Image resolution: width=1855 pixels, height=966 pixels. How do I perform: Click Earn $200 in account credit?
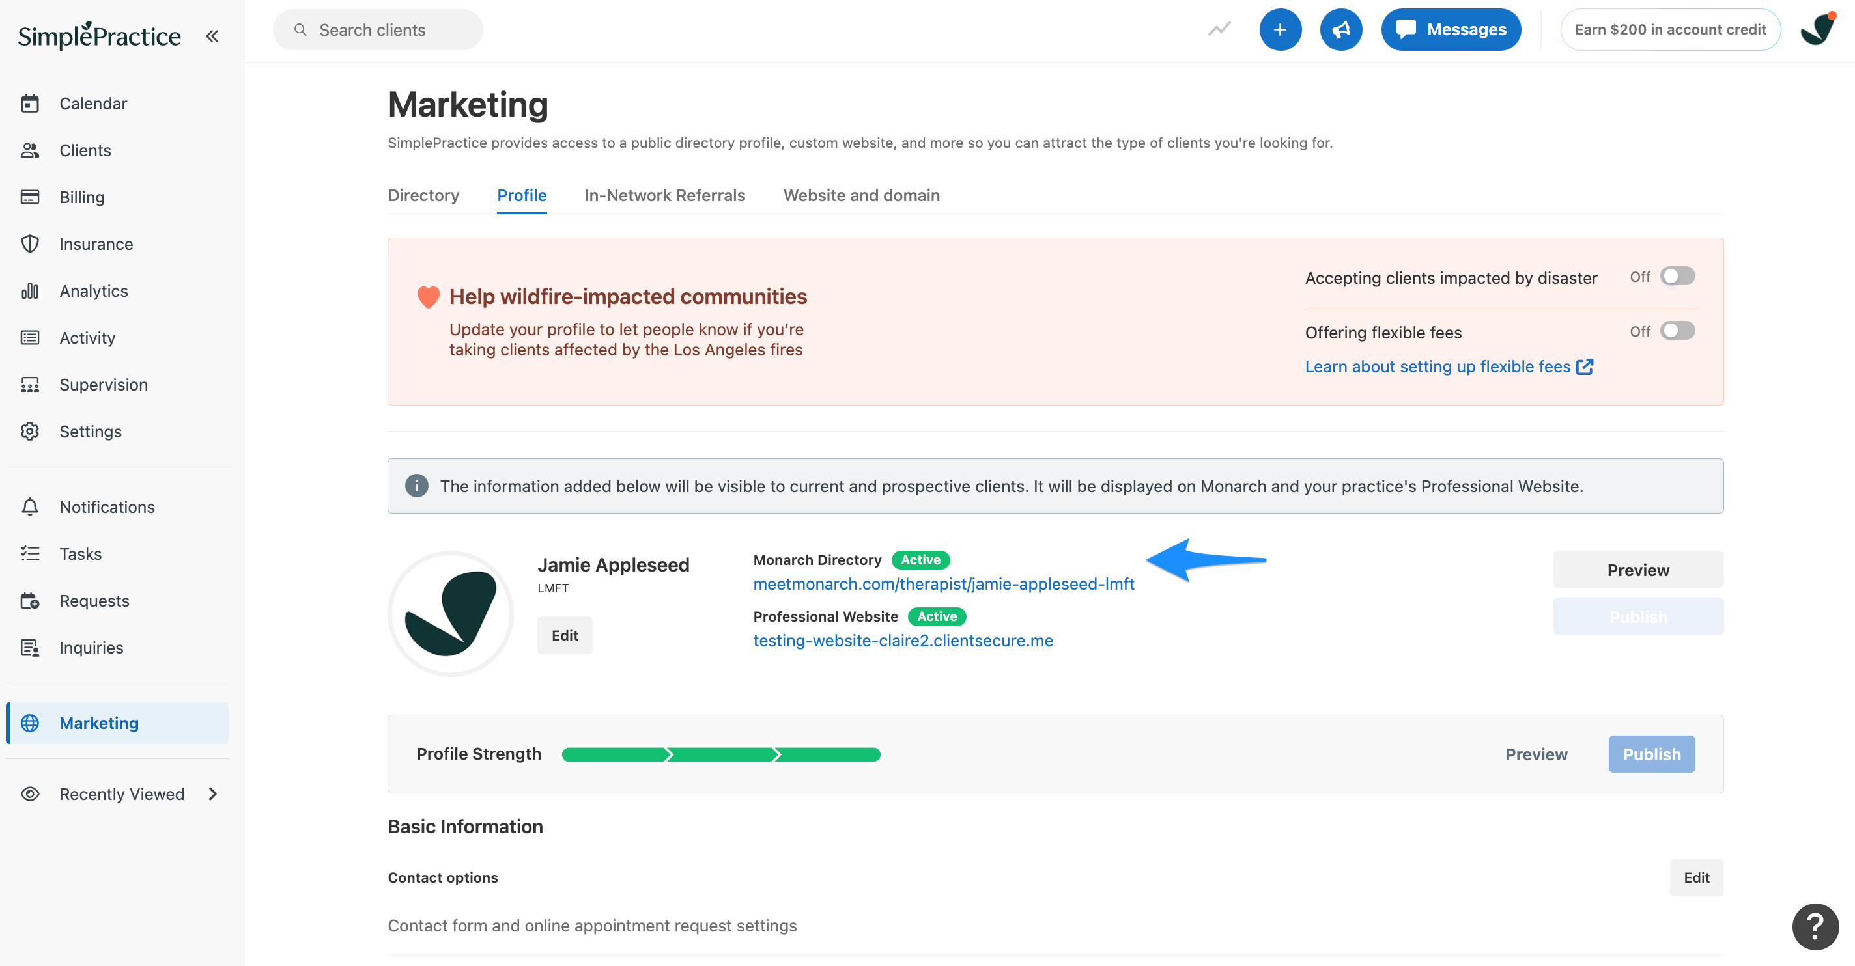(1670, 29)
